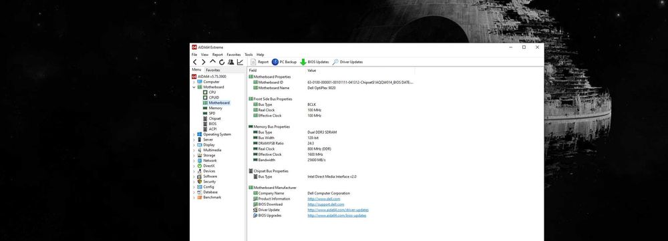Click the Software icon in the tree
Viewport: 668px width, 241px height.
click(199, 176)
